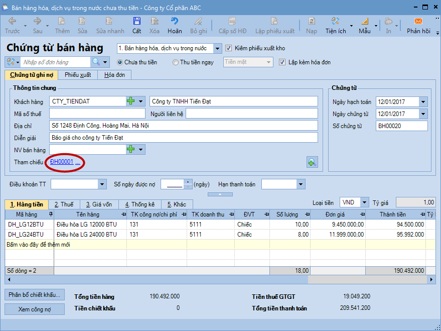Viewport: 441px width, 331px height.
Task: Open the sales voucher type dropdown
Action: pos(217,48)
